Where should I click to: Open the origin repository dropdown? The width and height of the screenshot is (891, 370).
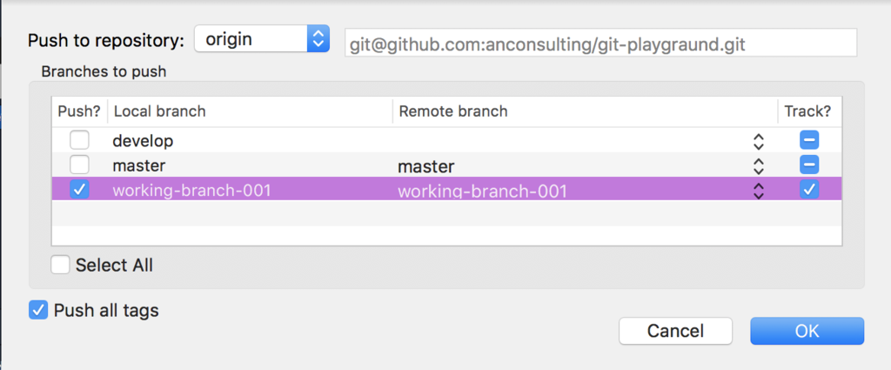262,39
